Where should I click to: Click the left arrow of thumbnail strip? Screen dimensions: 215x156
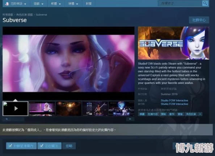(x=7, y=119)
